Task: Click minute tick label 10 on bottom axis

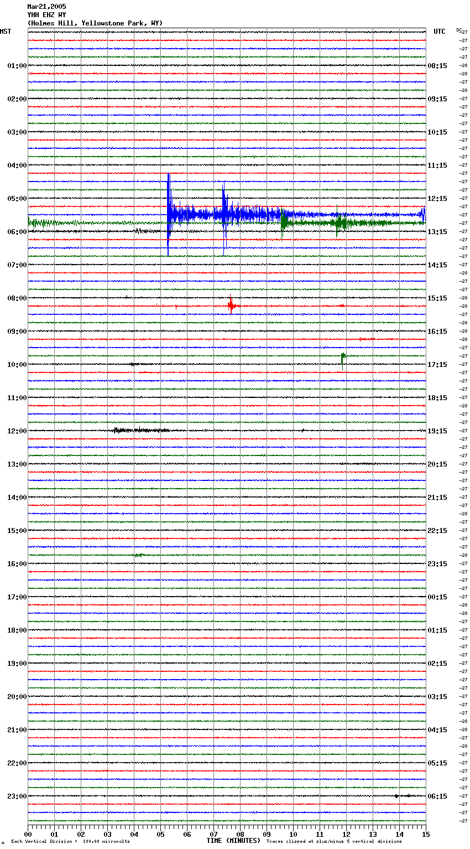Action: (293, 834)
